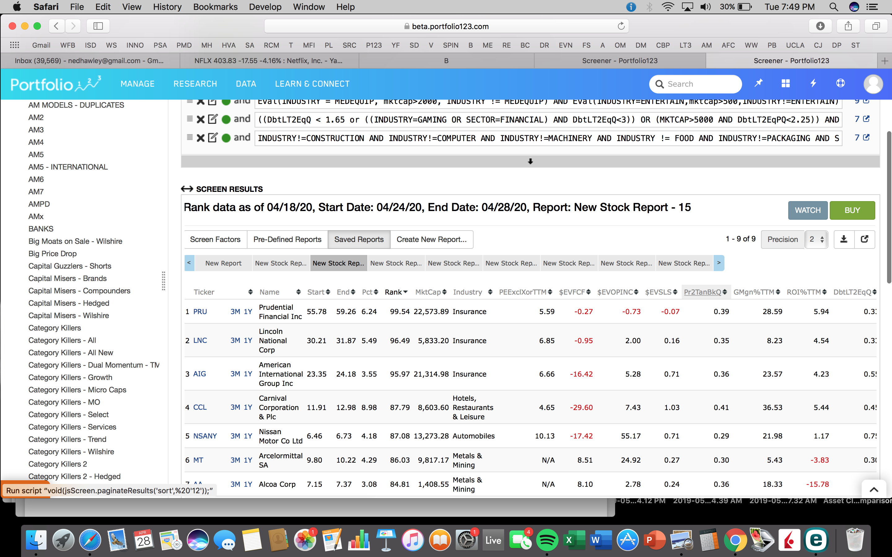
Task: Open the WFB bookmark
Action: [x=68, y=45]
